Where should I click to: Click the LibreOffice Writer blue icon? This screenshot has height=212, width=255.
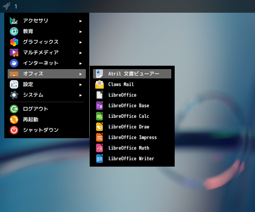(99, 159)
